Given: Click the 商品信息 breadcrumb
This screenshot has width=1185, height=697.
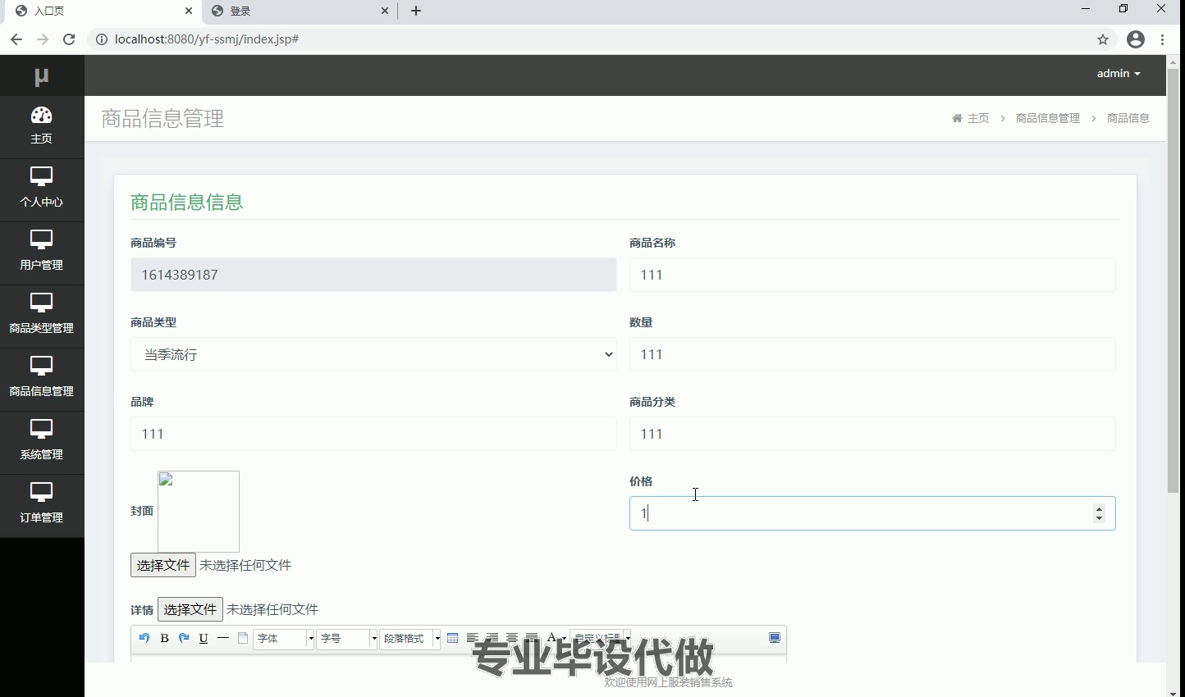Looking at the screenshot, I should [x=1128, y=118].
